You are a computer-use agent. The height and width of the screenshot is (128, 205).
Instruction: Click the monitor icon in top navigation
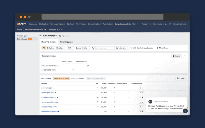[166, 24]
